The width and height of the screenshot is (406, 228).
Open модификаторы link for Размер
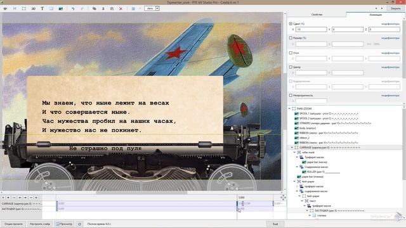(390, 38)
